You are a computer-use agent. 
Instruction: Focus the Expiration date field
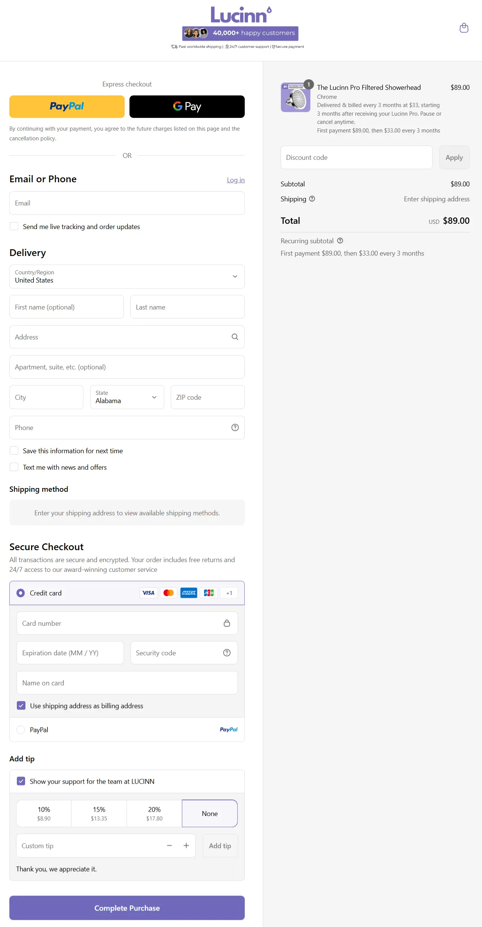[70, 653]
